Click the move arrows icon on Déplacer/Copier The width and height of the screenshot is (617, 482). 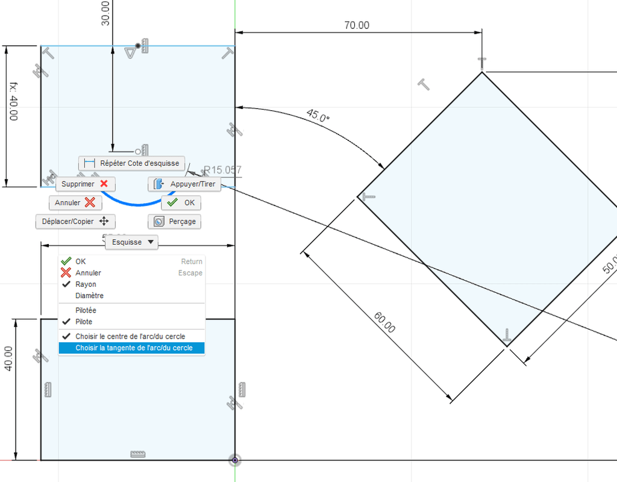[x=104, y=221]
